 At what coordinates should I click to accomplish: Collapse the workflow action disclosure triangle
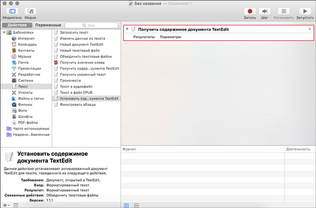pos(127,29)
